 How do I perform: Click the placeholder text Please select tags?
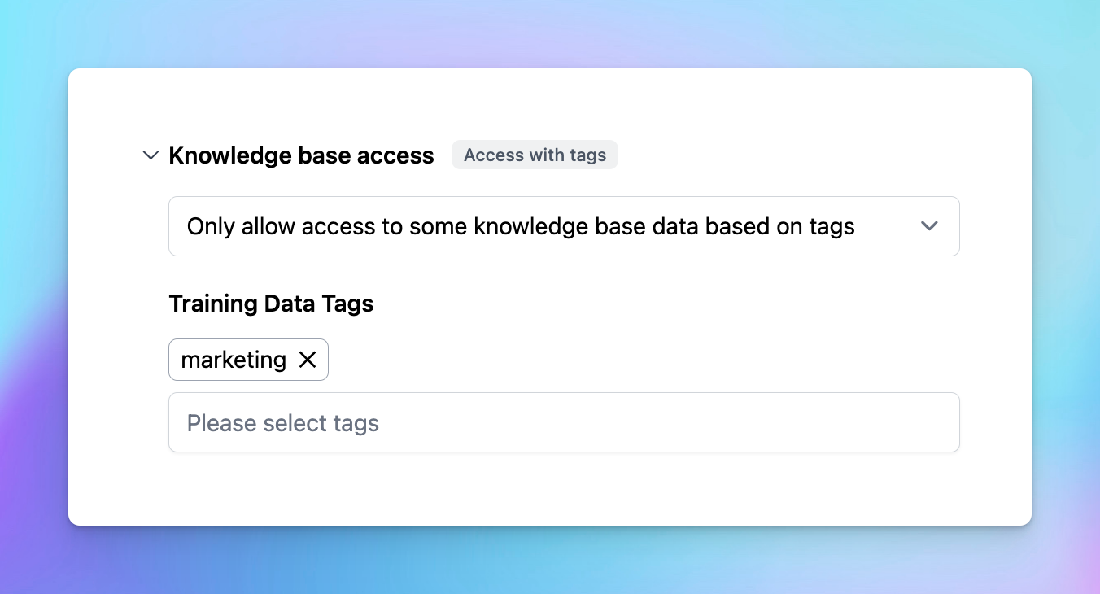(x=283, y=423)
